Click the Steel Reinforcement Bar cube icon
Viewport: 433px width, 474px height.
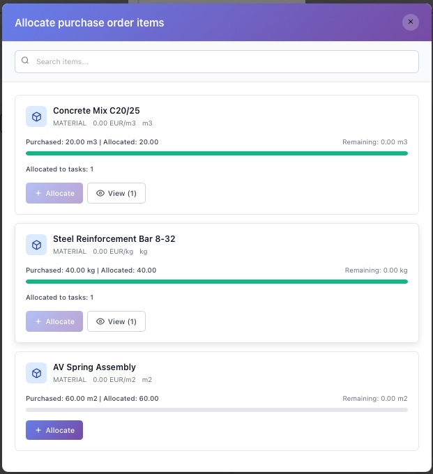tap(36, 245)
